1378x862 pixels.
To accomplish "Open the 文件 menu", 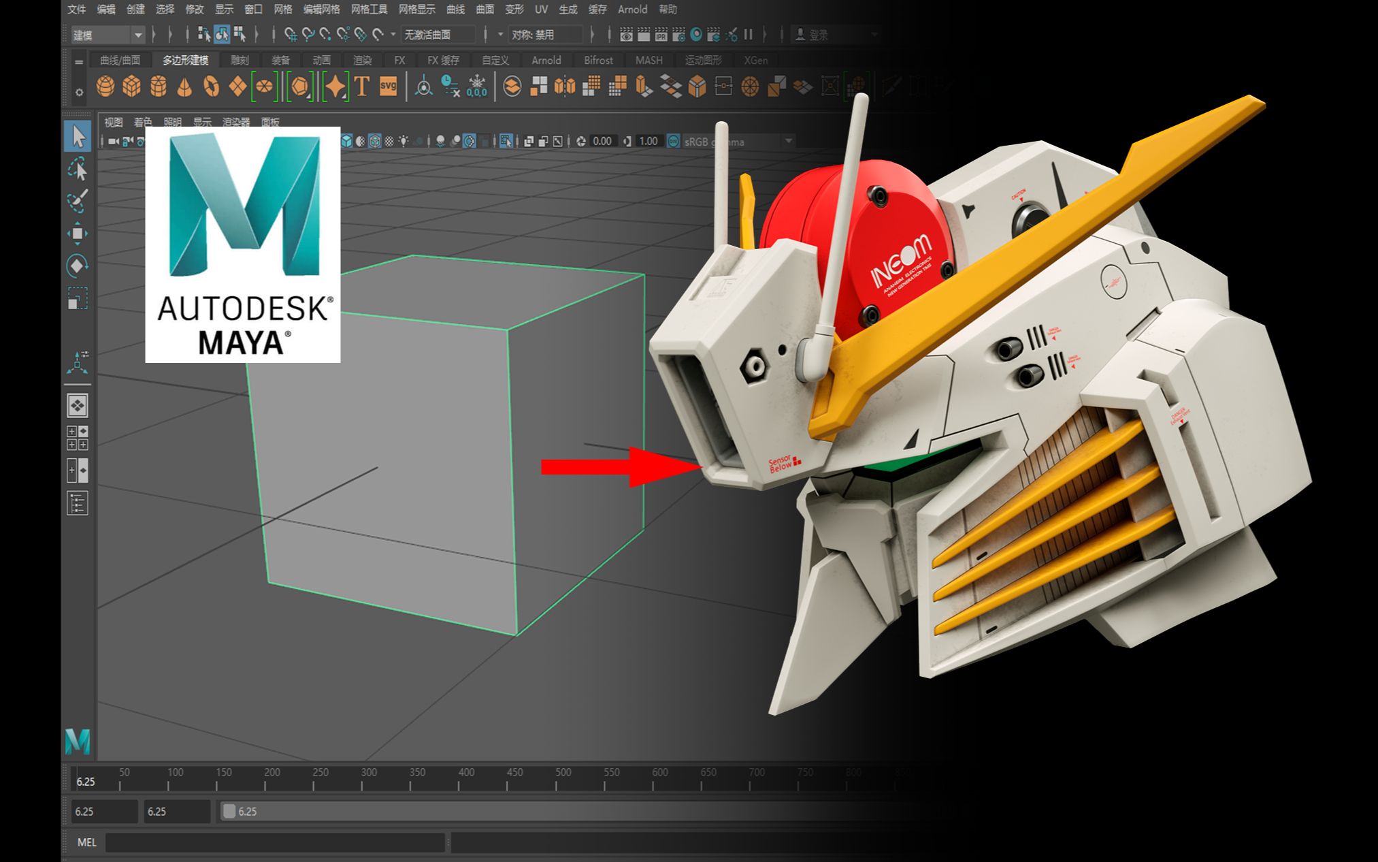I will click(77, 10).
